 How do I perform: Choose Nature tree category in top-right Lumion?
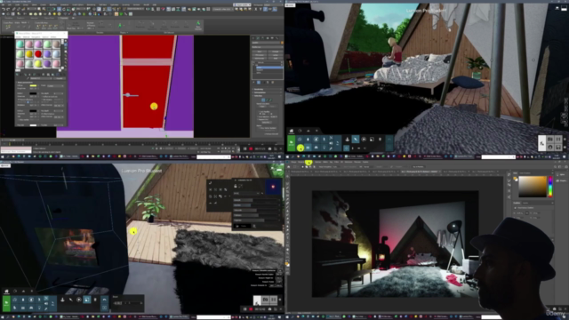point(308,140)
